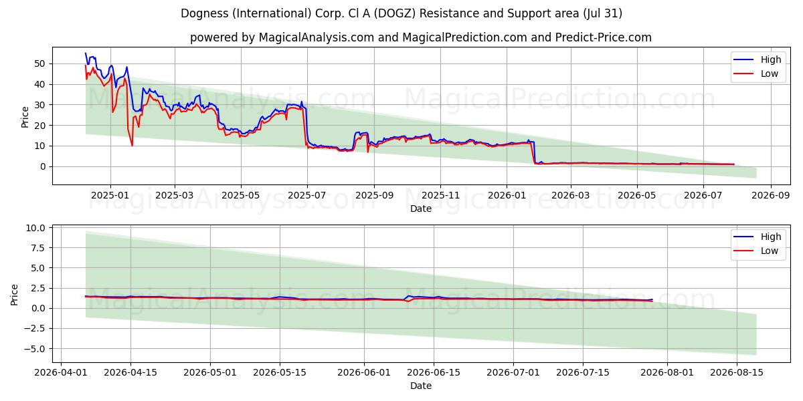Click the 2025-07 x-axis tick label

click(x=307, y=195)
